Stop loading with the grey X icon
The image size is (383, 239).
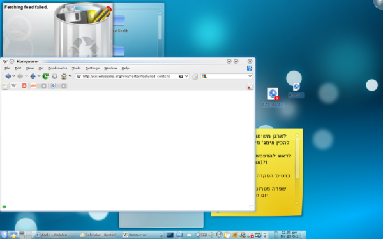pos(55,76)
